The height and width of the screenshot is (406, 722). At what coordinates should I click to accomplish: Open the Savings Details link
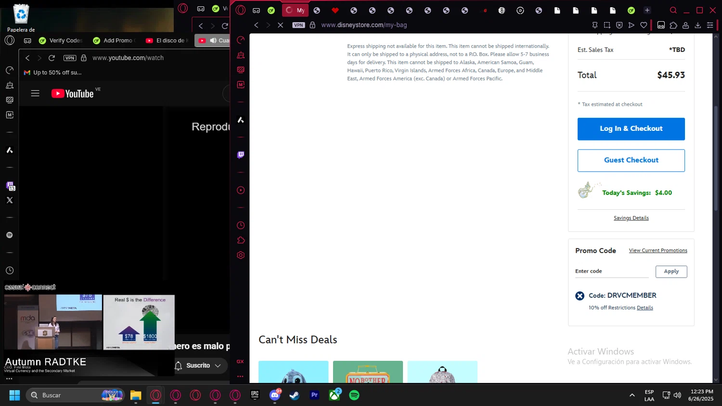(x=631, y=218)
